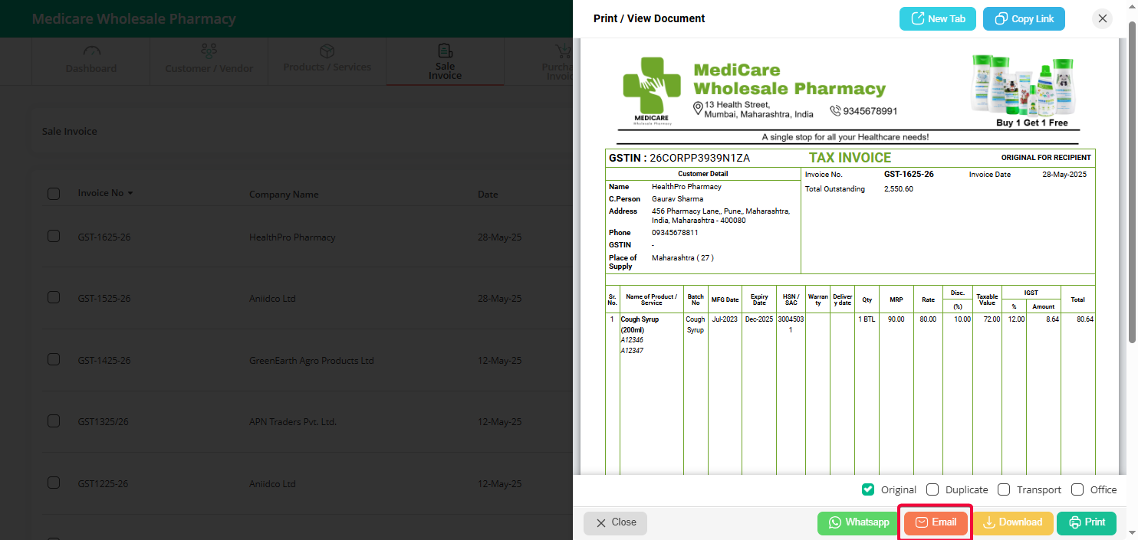
Task: Click invoice number GST1225-26 in the list
Action: click(103, 484)
